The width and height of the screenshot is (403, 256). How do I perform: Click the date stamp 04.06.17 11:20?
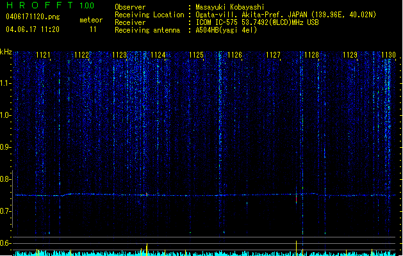point(33,29)
